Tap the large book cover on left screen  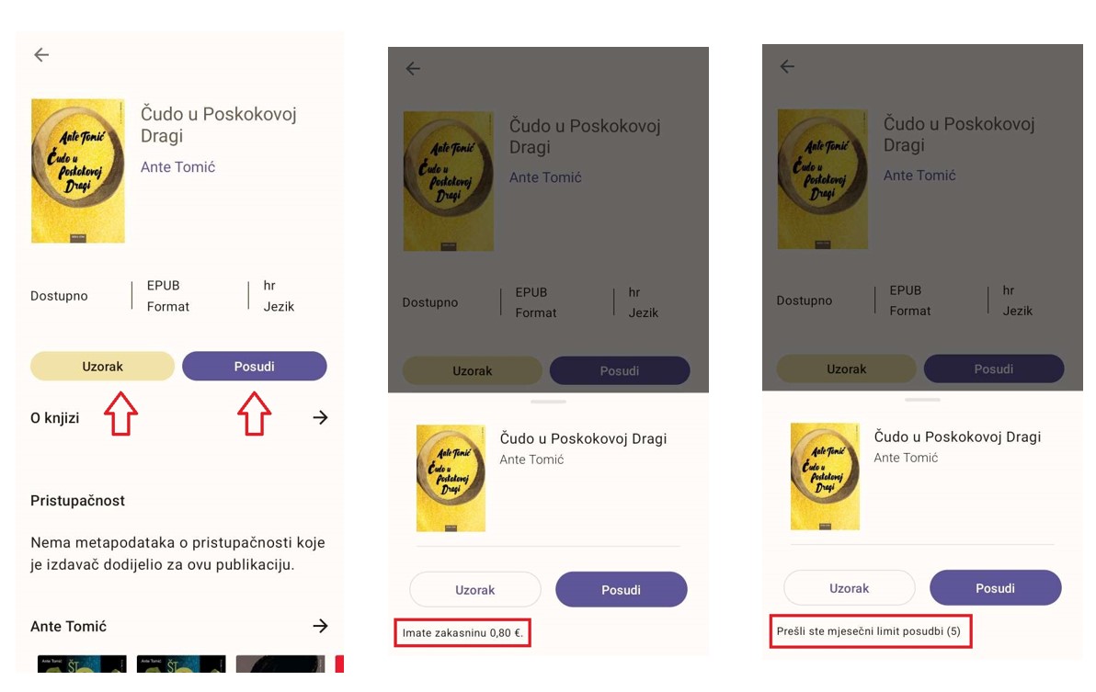tap(78, 171)
